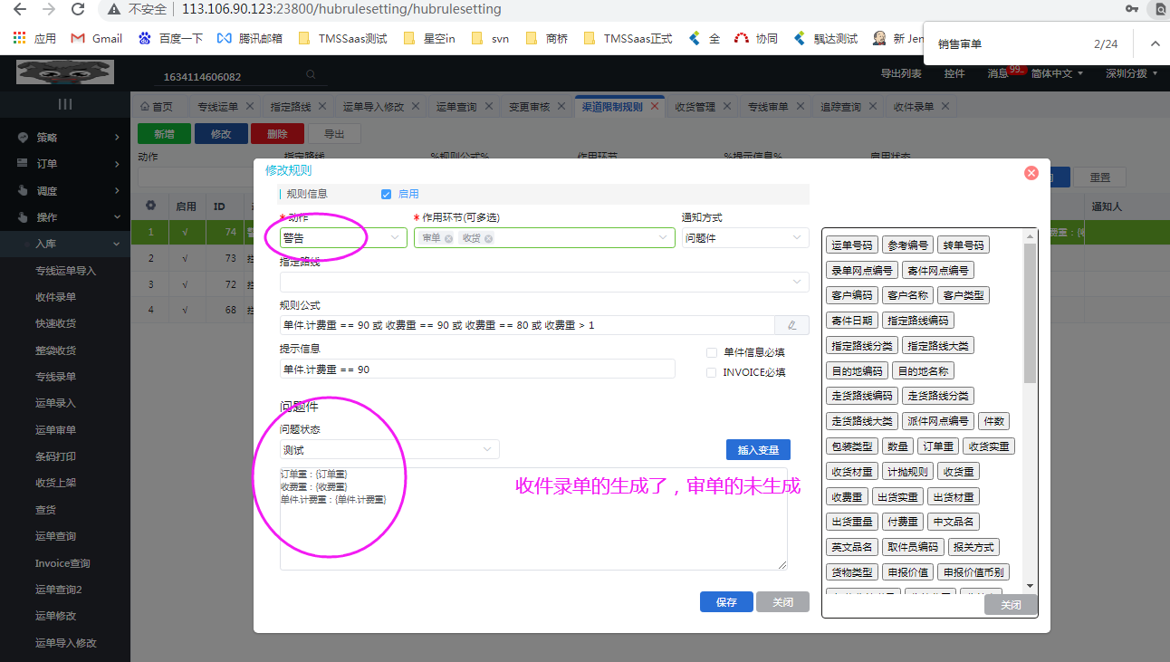
Task: Open the Chrome 应用 apps shortcut
Action: [34, 38]
